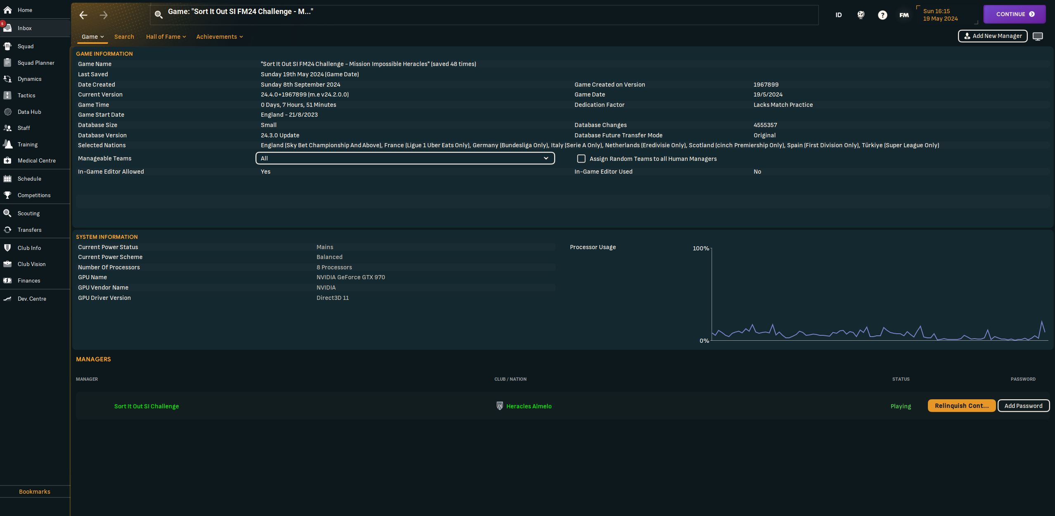Viewport: 1055px width, 516px height.
Task: Click the Relinquish Control button
Action: point(962,406)
